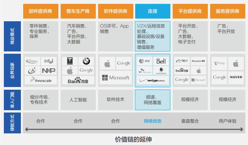The image size is (248, 145).
Task: Select the freescale logo tile
Action: click(41, 80)
